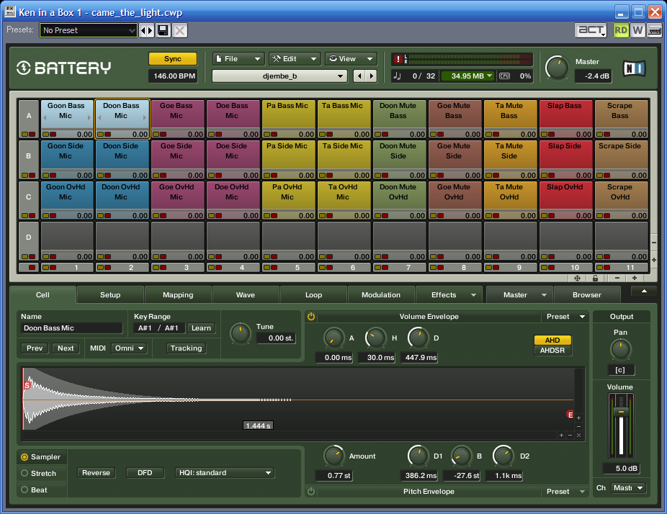Open the djembe_b kit dropdown
The width and height of the screenshot is (667, 514).
tap(279, 76)
